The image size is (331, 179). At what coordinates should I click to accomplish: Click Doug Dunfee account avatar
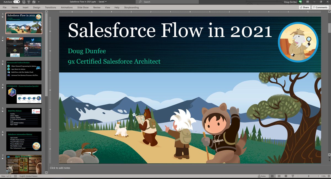pyautogui.click(x=300, y=2)
